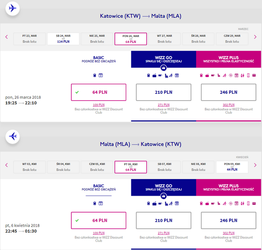Screen dimensions: 262x250
Task: Select WT 27, MAR date tile
Action: 164,39
